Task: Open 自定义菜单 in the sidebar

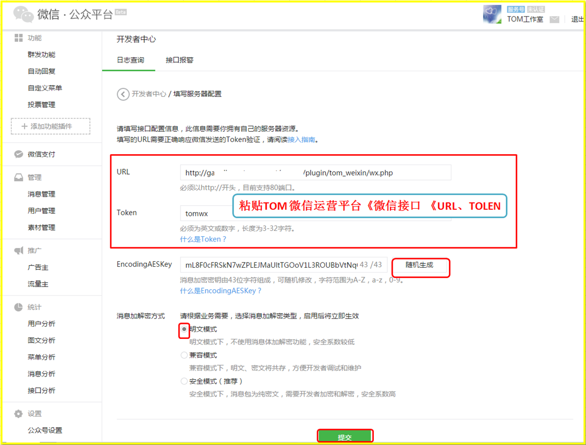Action: click(45, 88)
